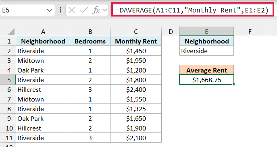Select the criteria Riverside cell E2
This screenshot has width=277, height=147.
[x=206, y=51]
